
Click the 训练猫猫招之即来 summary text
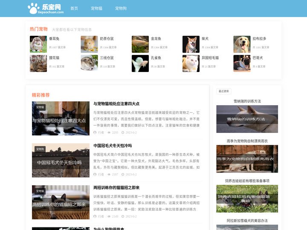(x=146, y=203)
